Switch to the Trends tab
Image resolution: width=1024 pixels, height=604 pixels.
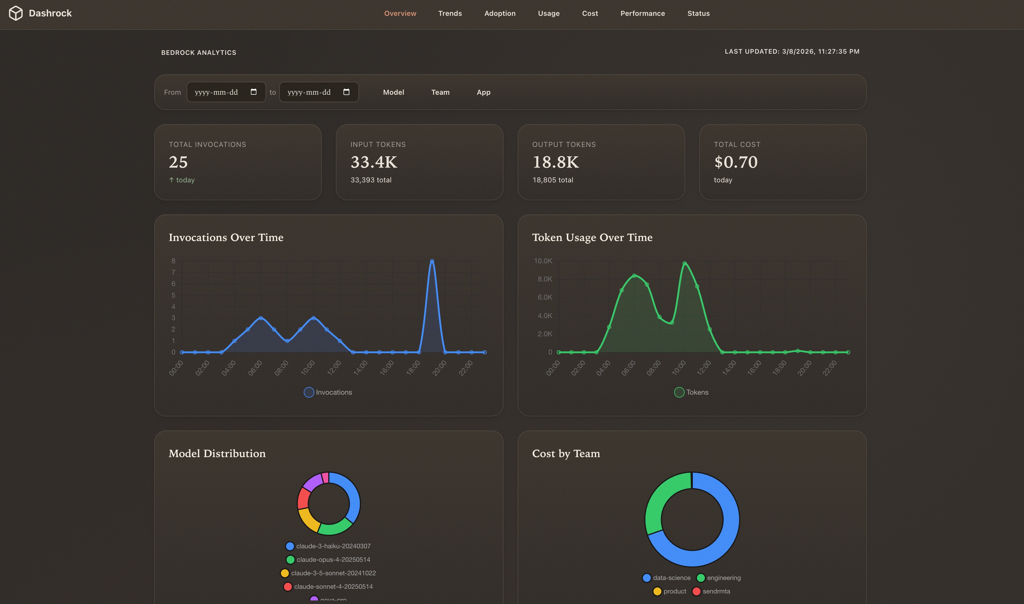[x=450, y=13]
